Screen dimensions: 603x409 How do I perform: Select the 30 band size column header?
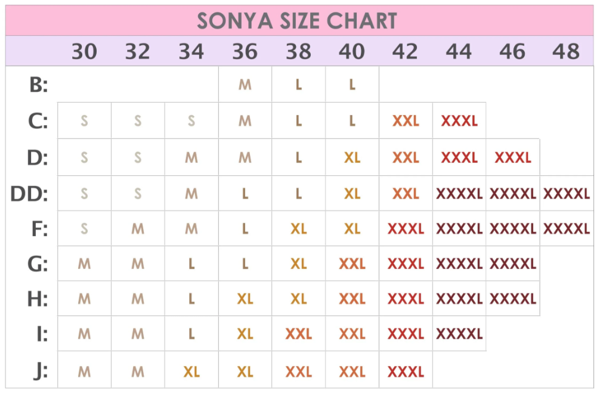coord(84,52)
